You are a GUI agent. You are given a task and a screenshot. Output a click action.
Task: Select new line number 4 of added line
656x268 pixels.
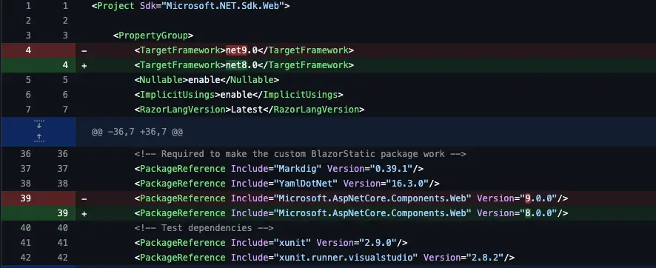click(65, 65)
